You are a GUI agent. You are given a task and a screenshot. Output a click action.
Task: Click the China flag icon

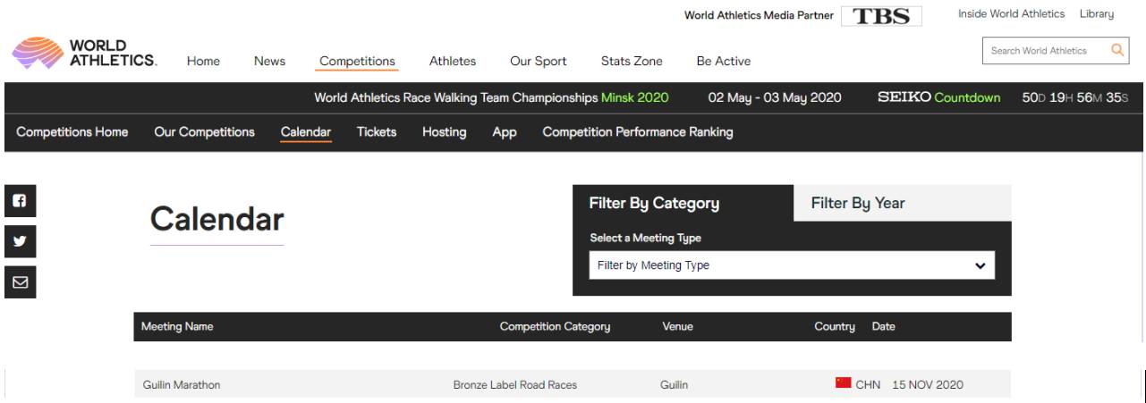coord(843,383)
